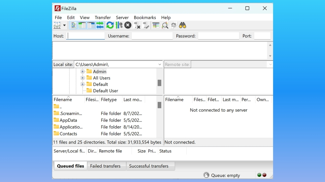Image resolution: width=325 pixels, height=182 pixels.
Task: Click the queue Status column header
Action: coord(172,151)
